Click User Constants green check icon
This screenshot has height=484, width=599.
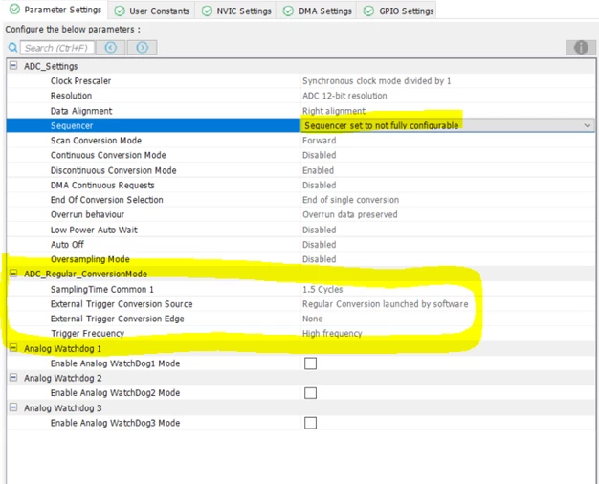click(x=120, y=11)
